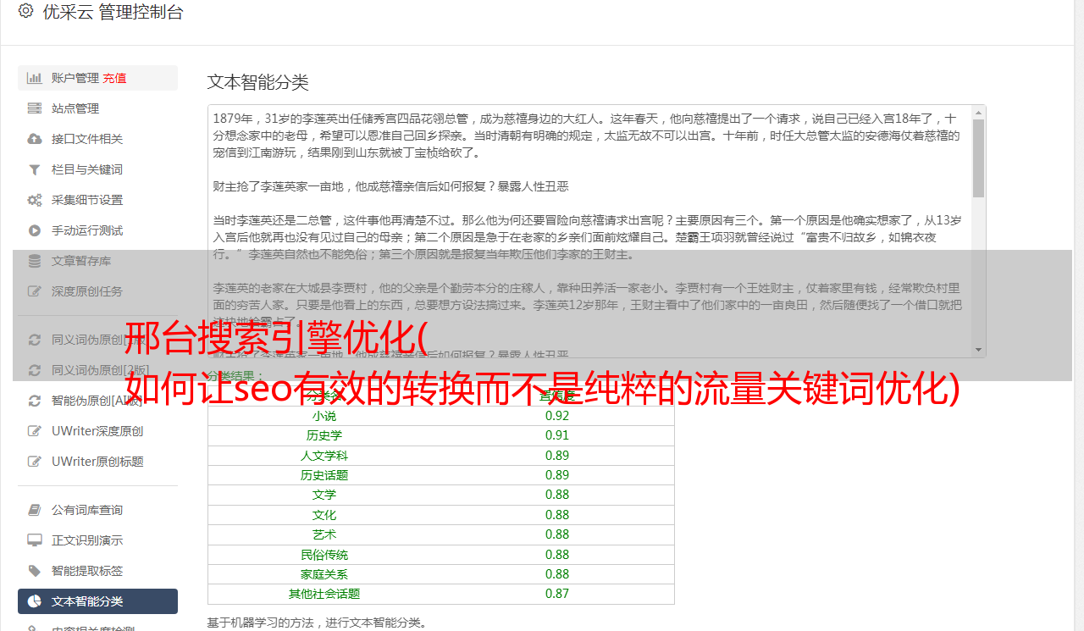Open 正文识别演示 in the sidebar
Image resolution: width=1084 pixels, height=631 pixels.
coord(97,540)
